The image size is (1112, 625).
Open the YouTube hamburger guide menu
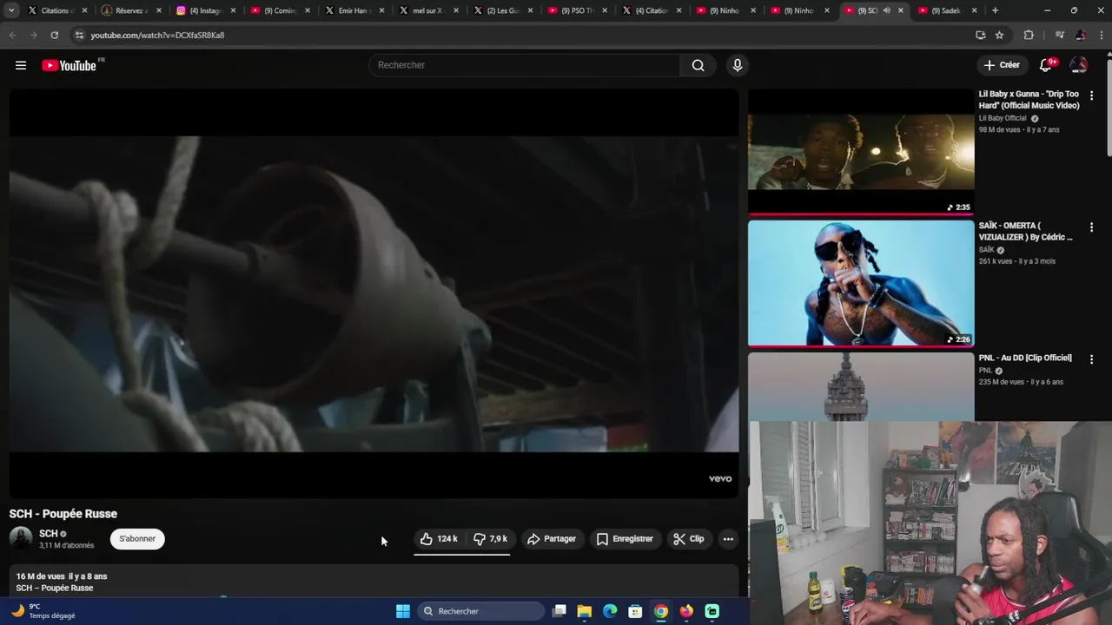click(x=21, y=65)
